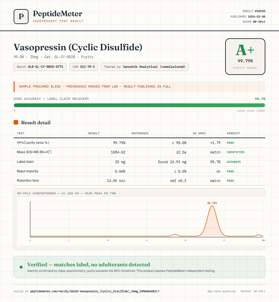Select scope value RP-HPLC in header
The image size is (279, 302).
tap(259, 22)
